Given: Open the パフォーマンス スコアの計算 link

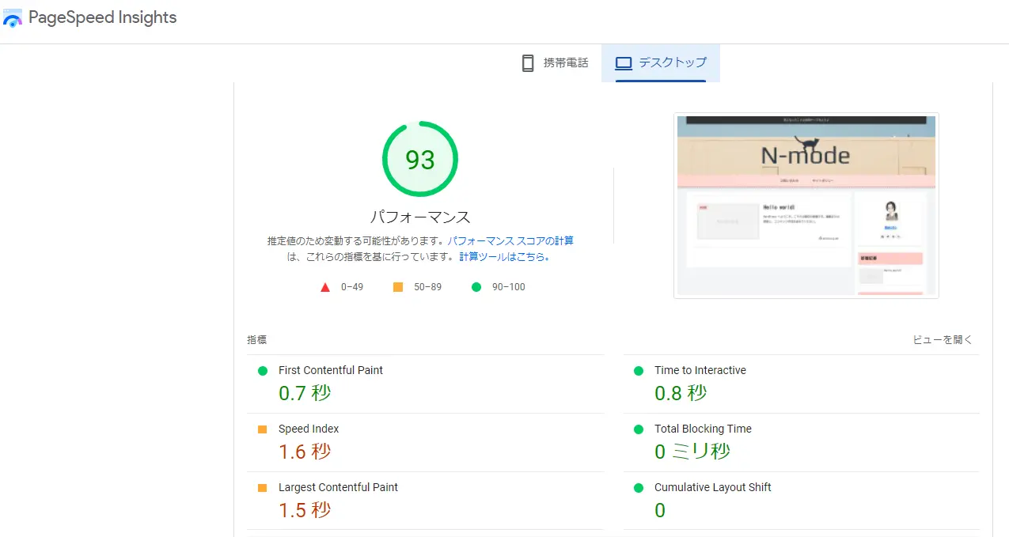Looking at the screenshot, I should point(510,241).
